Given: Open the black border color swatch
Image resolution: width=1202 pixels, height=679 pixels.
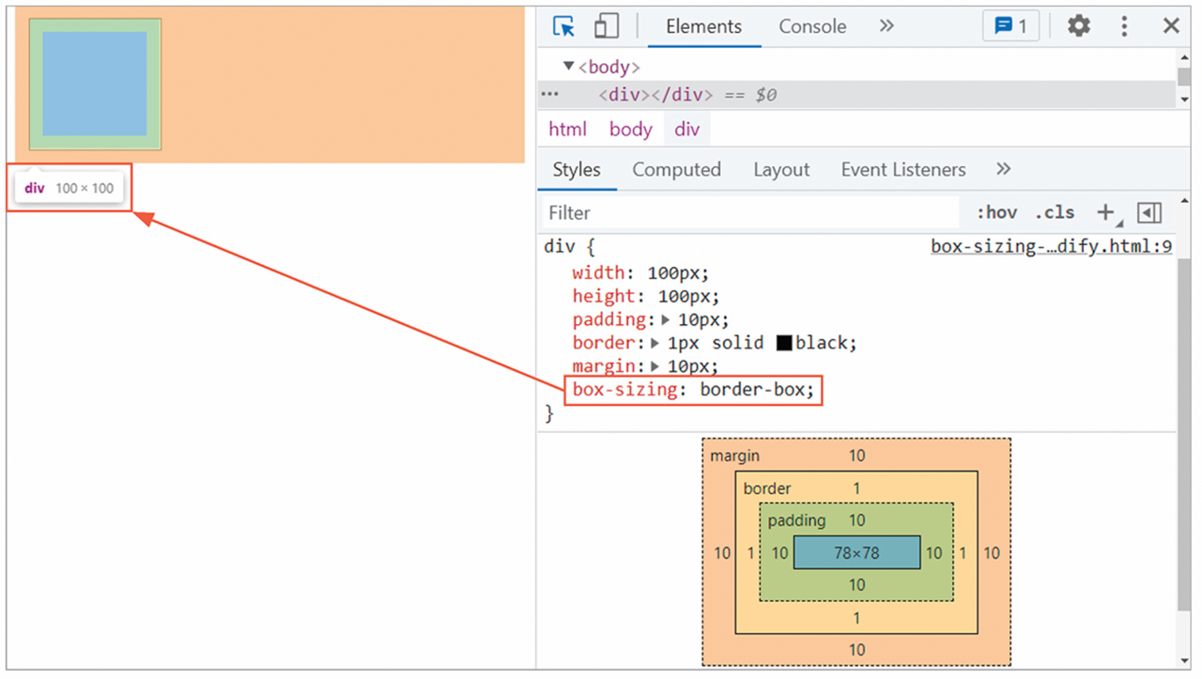Looking at the screenshot, I should [784, 344].
